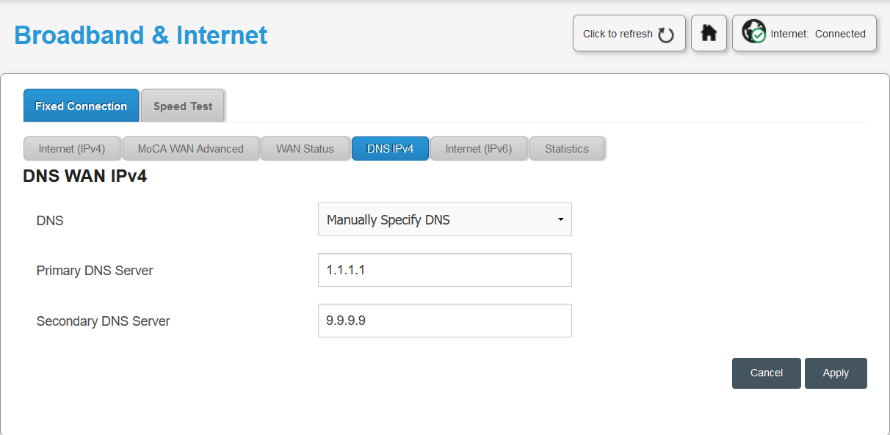This screenshot has width=890, height=435.
Task: Click the 'Click to refresh' label
Action: tap(618, 34)
